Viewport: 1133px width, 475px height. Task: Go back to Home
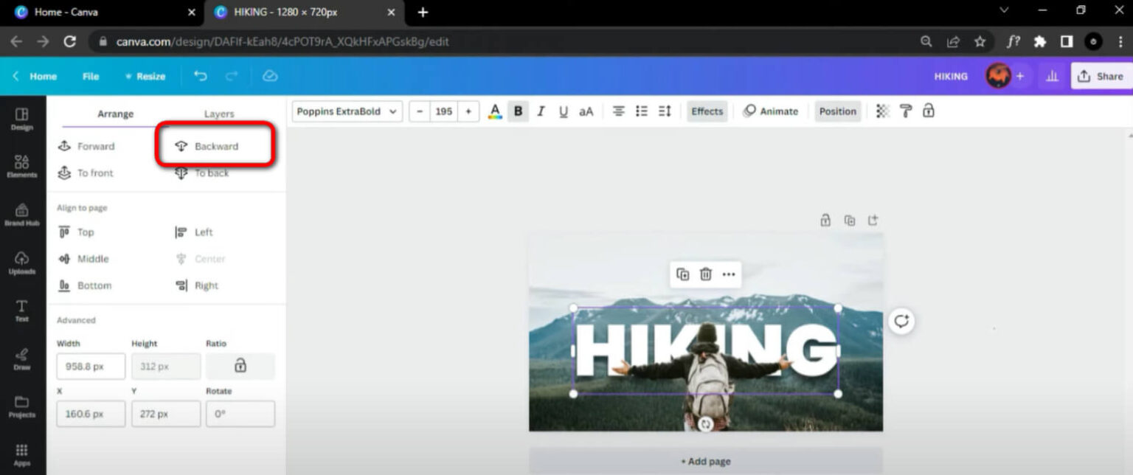[35, 76]
